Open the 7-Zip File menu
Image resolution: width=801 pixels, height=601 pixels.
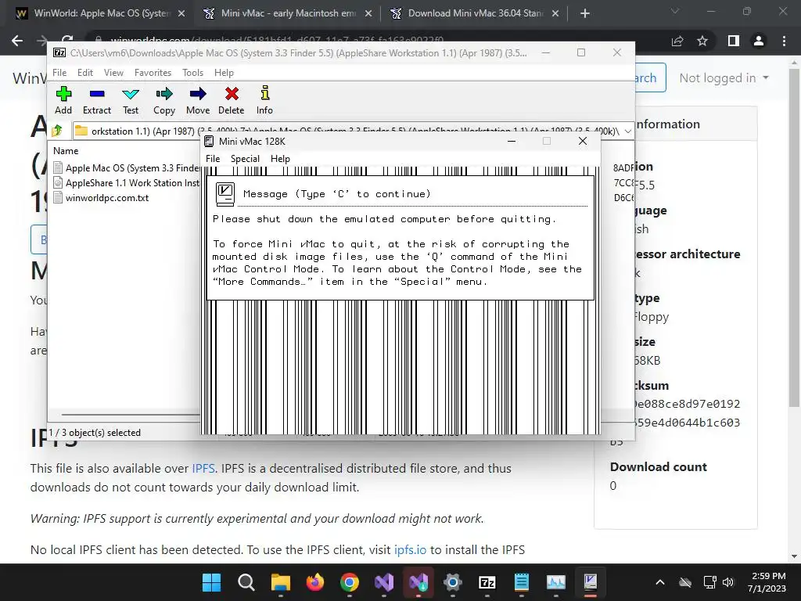point(59,73)
